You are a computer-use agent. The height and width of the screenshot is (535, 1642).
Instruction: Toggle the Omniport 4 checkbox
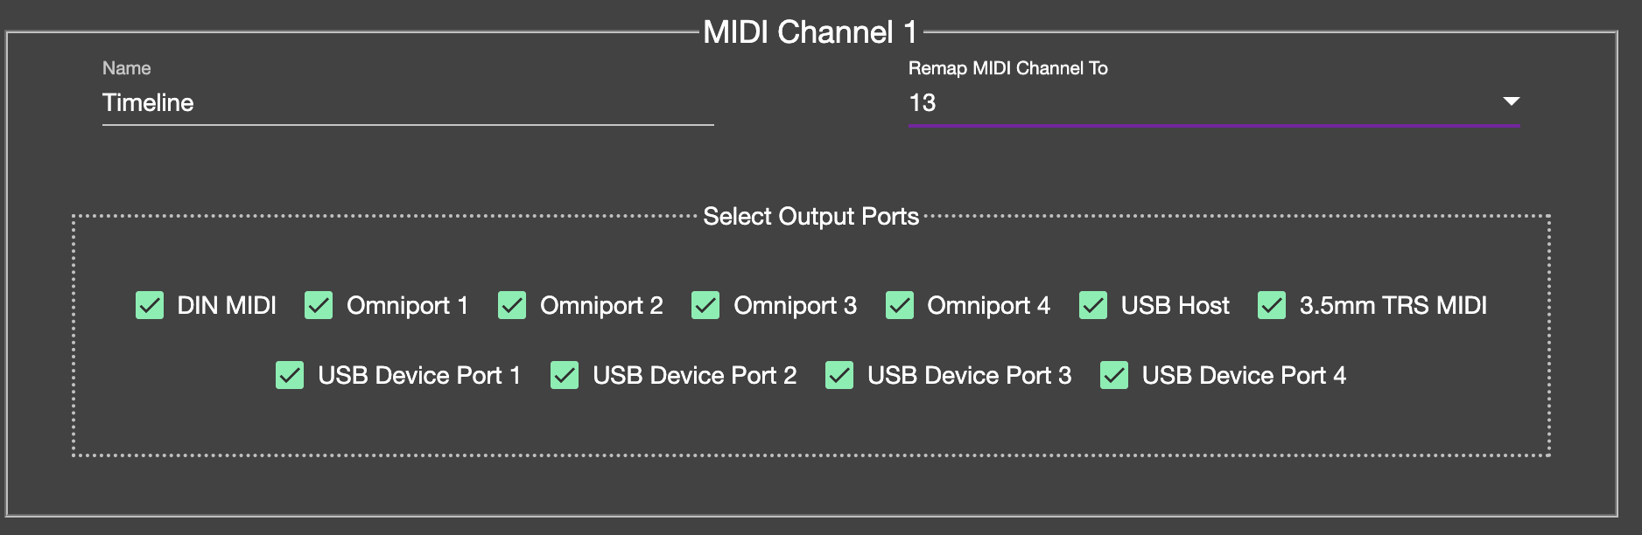[x=900, y=305]
